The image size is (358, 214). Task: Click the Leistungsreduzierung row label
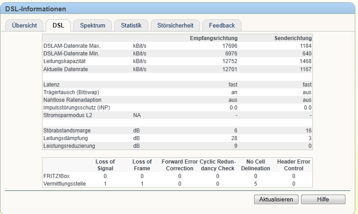point(69,146)
